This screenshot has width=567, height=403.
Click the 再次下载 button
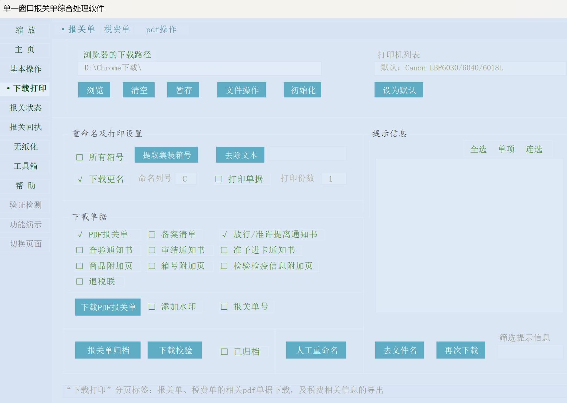pos(461,350)
